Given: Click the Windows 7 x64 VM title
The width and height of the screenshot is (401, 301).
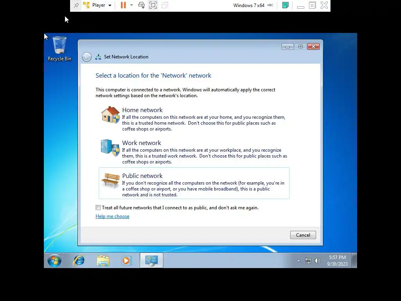Looking at the screenshot, I should 249,5.
